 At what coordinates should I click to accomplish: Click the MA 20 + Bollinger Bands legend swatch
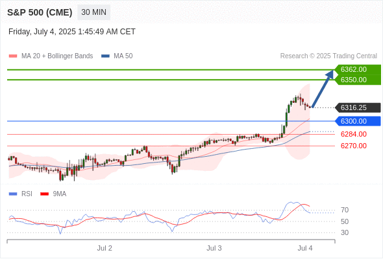click(13, 56)
